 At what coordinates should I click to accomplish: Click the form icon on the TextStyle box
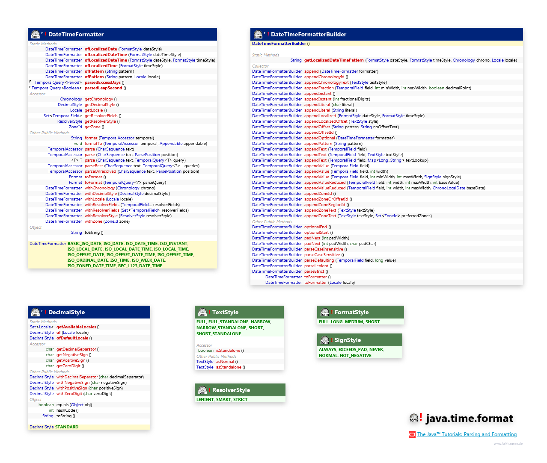pyautogui.click(x=202, y=312)
